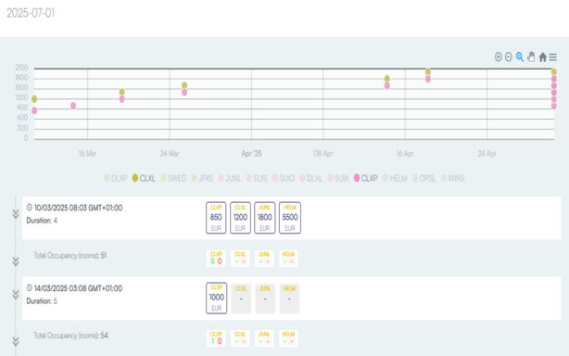Reset chart zoom with home icon
The height and width of the screenshot is (356, 569).
[542, 57]
